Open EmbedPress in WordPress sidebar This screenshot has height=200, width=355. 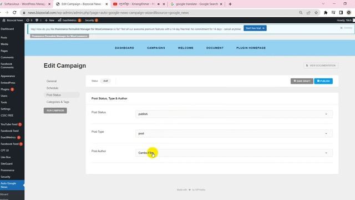coord(8,83)
